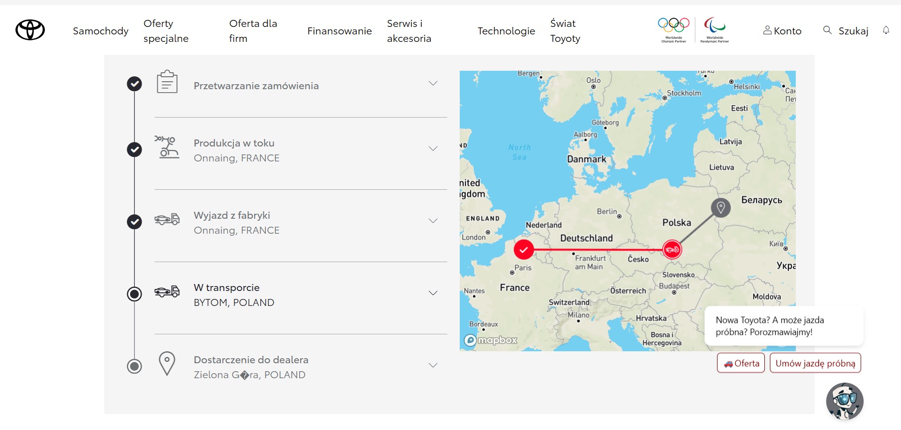
Task: Click the W transporcie title
Action: pyautogui.click(x=227, y=287)
